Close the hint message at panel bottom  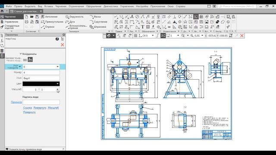pyautogui.click(x=63, y=149)
